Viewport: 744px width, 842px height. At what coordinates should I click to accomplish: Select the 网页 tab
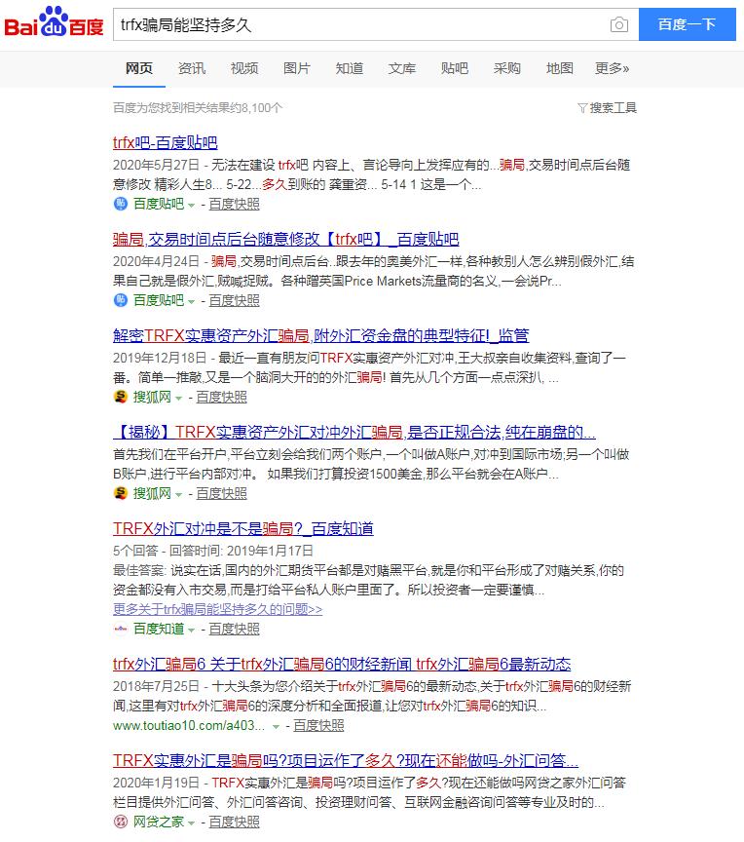click(x=139, y=68)
